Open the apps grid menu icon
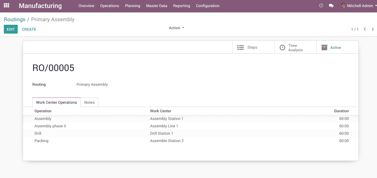The image size is (377, 178). point(6,6)
